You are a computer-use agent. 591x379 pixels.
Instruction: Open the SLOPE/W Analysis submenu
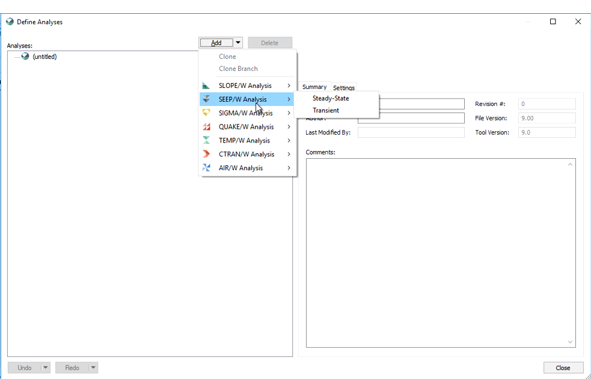point(248,85)
